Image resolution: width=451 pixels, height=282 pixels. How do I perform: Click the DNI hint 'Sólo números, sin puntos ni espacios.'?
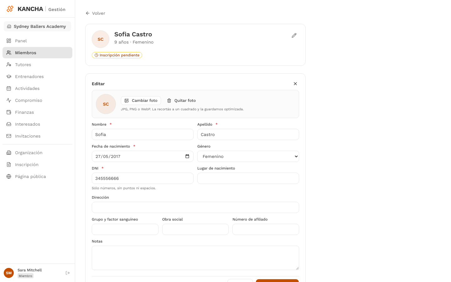(124, 188)
